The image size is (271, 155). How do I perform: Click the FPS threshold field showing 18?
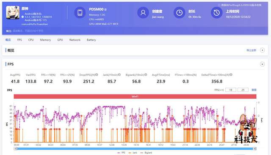click(x=230, y=90)
